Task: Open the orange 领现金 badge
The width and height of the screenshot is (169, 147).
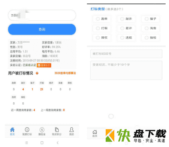Action: pyautogui.click(x=44, y=65)
